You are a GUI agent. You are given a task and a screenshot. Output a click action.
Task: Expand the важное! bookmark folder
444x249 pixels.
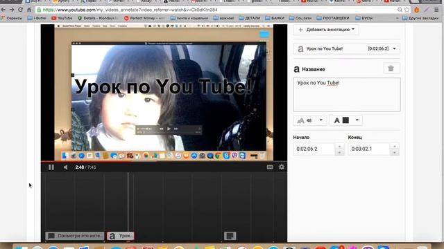point(223,18)
